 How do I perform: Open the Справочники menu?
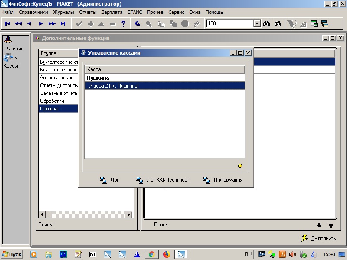pos(33,12)
